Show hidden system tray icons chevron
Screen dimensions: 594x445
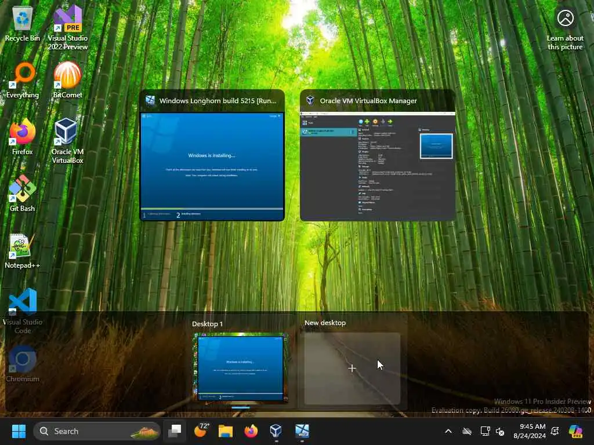(x=448, y=431)
